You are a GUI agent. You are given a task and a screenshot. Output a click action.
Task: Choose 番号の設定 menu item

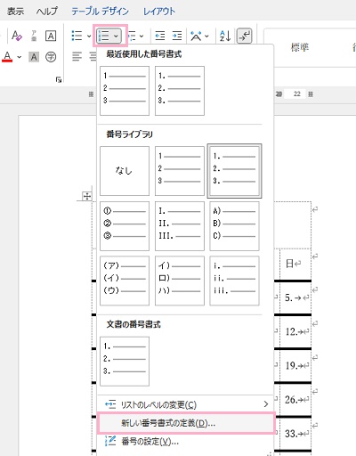(x=186, y=442)
